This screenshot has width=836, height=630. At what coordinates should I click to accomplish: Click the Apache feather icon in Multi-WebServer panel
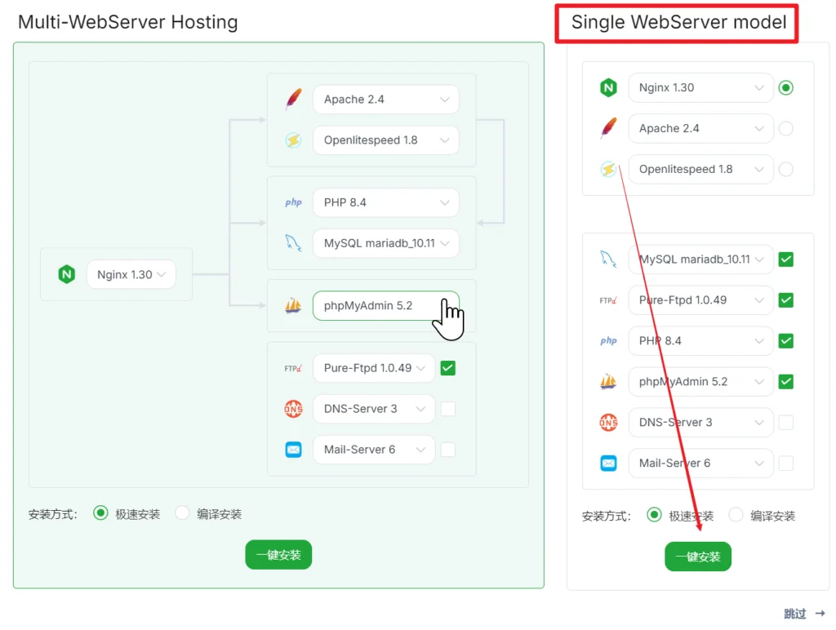point(293,99)
